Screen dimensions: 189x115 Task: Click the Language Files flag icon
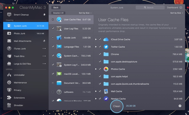[59, 47]
